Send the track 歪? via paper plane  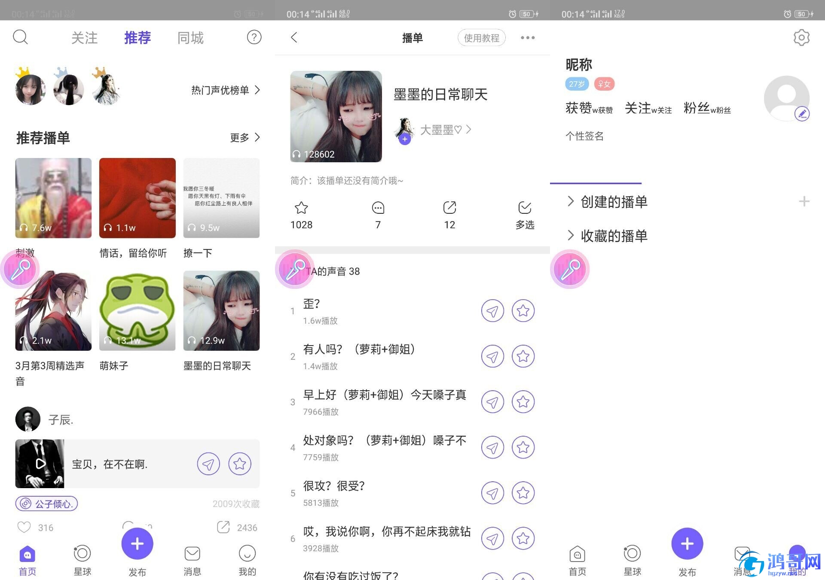click(x=492, y=310)
